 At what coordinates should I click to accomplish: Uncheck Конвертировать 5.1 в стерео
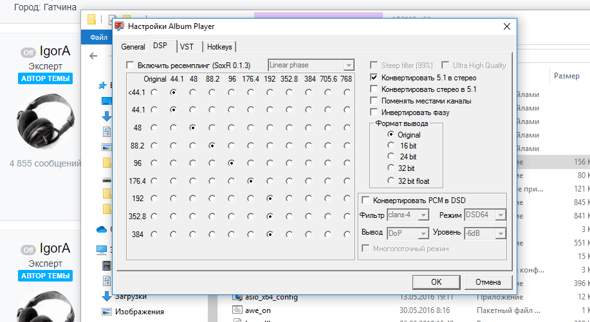[374, 78]
